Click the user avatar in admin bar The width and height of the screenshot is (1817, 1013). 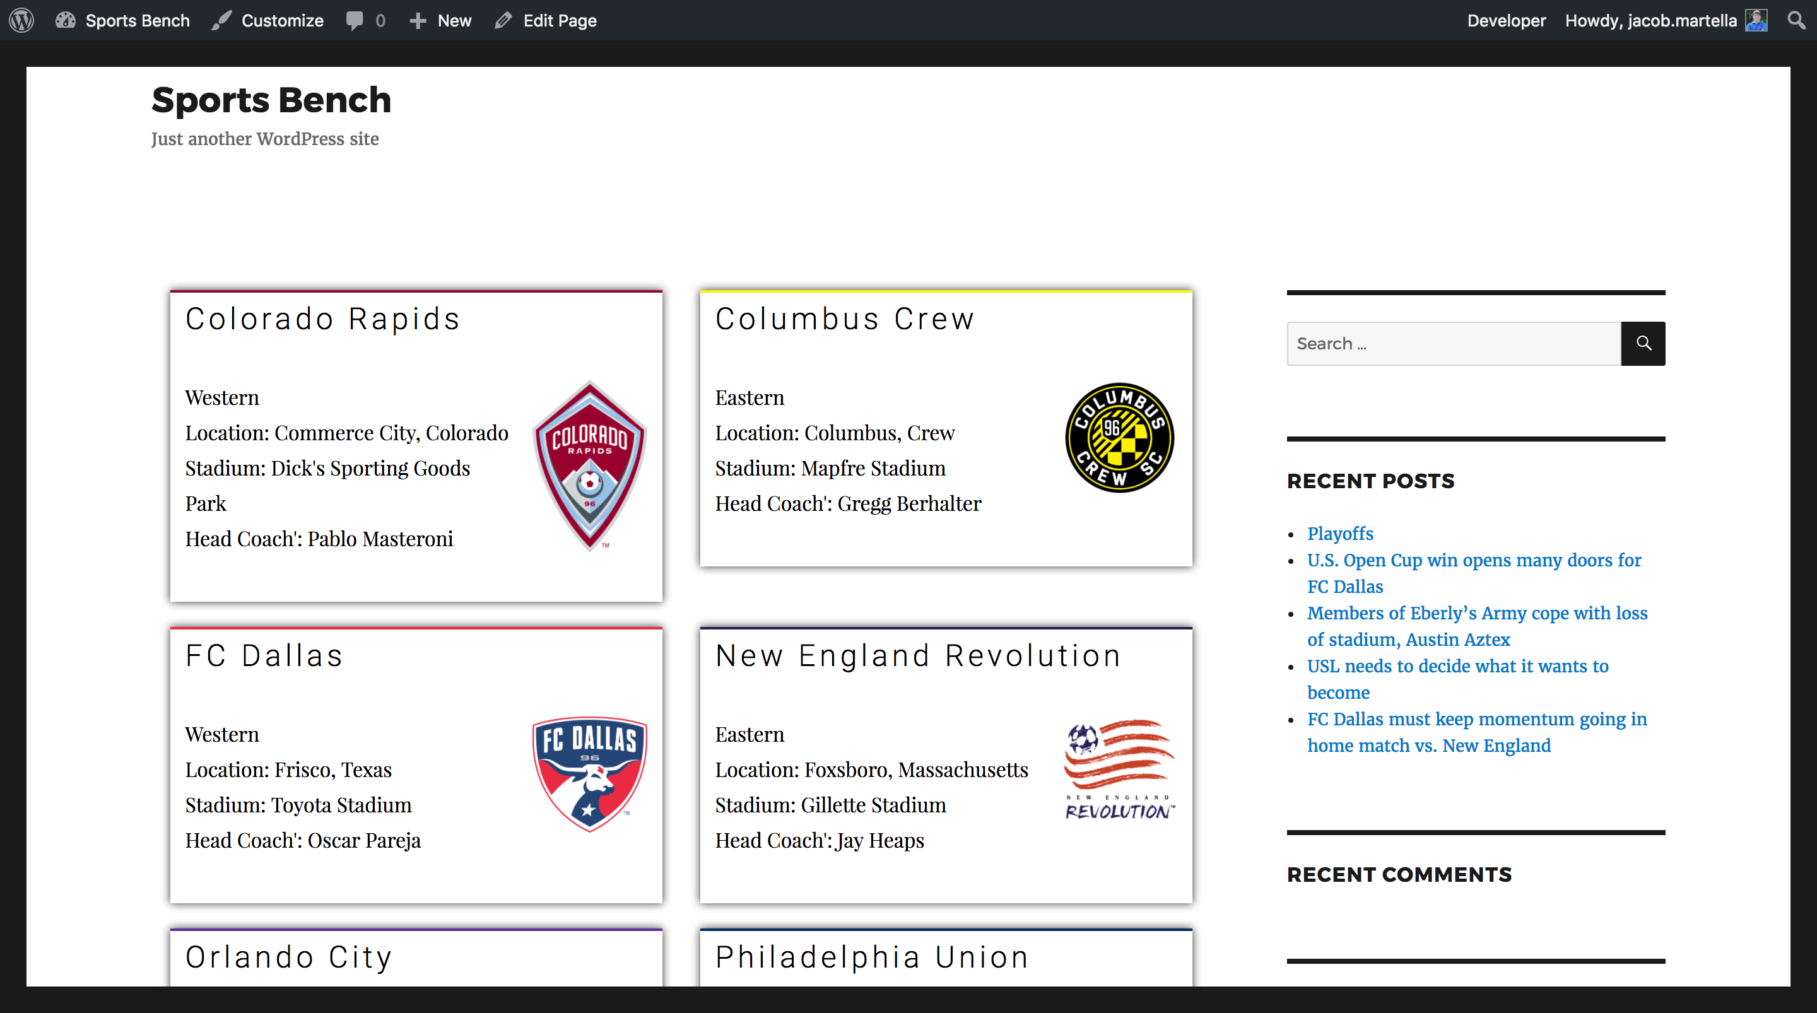pyautogui.click(x=1756, y=20)
